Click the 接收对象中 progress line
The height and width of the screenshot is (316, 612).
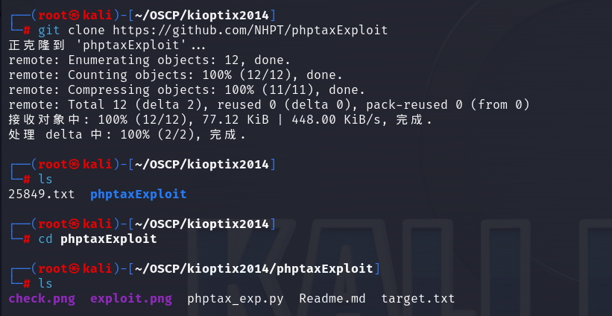pyautogui.click(x=220, y=120)
